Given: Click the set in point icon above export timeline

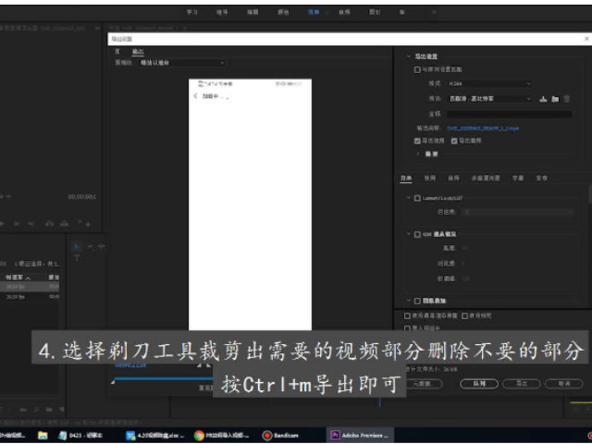Looking at the screenshot, I should (199, 365).
